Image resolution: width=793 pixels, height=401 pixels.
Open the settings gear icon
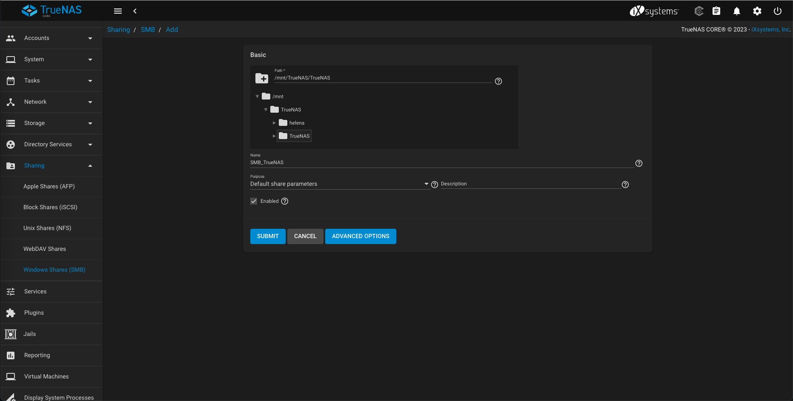coord(757,11)
